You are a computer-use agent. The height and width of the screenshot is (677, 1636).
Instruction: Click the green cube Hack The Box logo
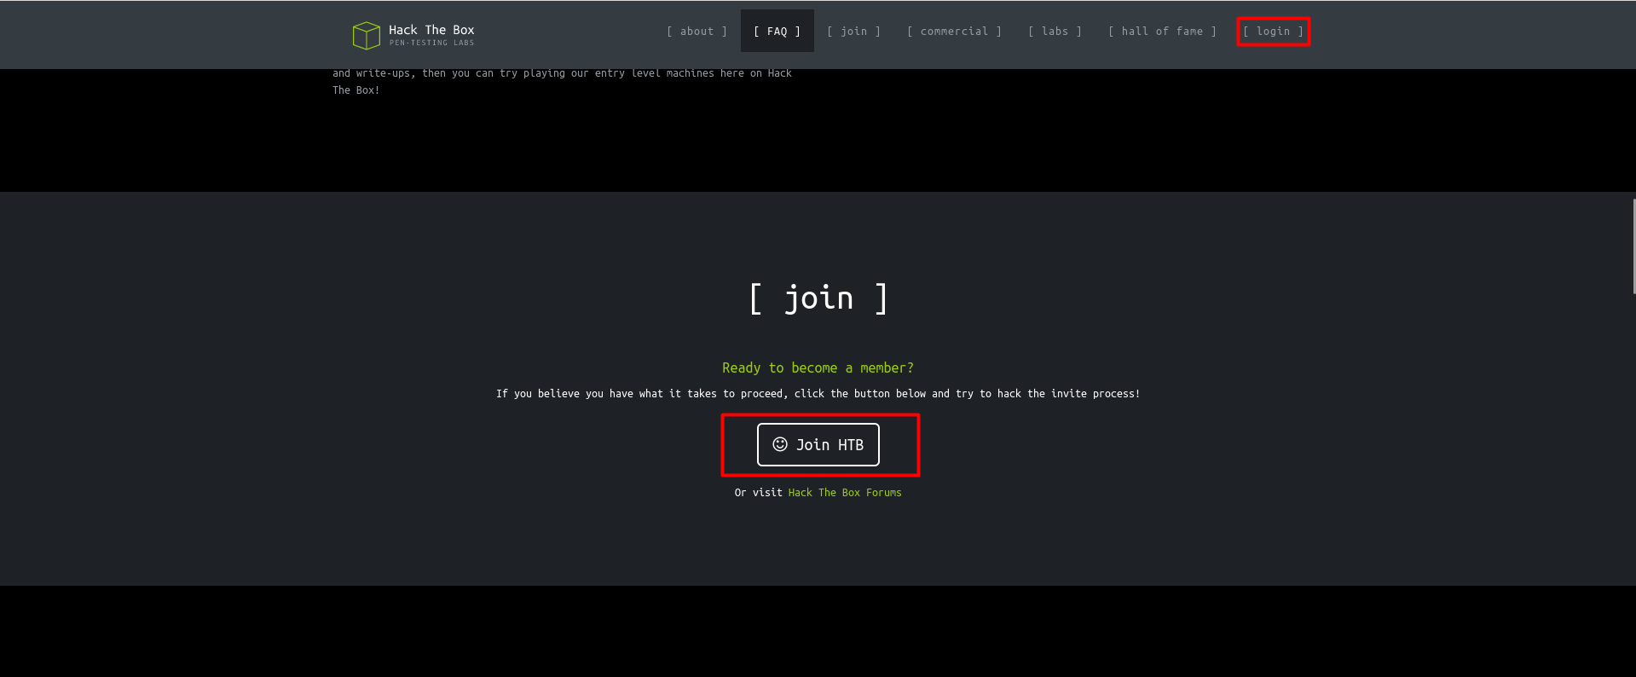click(366, 35)
